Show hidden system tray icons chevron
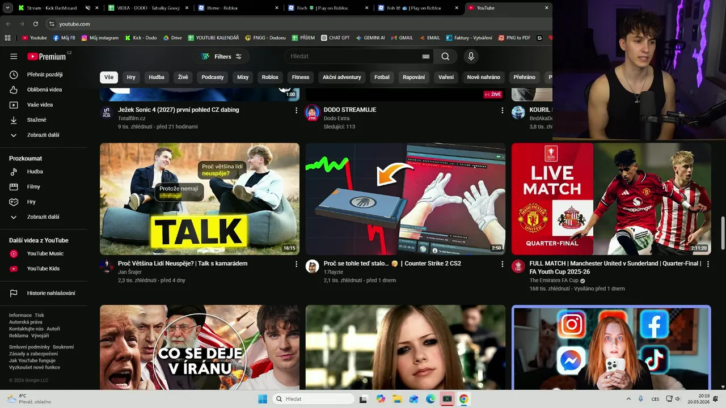 (x=628, y=399)
